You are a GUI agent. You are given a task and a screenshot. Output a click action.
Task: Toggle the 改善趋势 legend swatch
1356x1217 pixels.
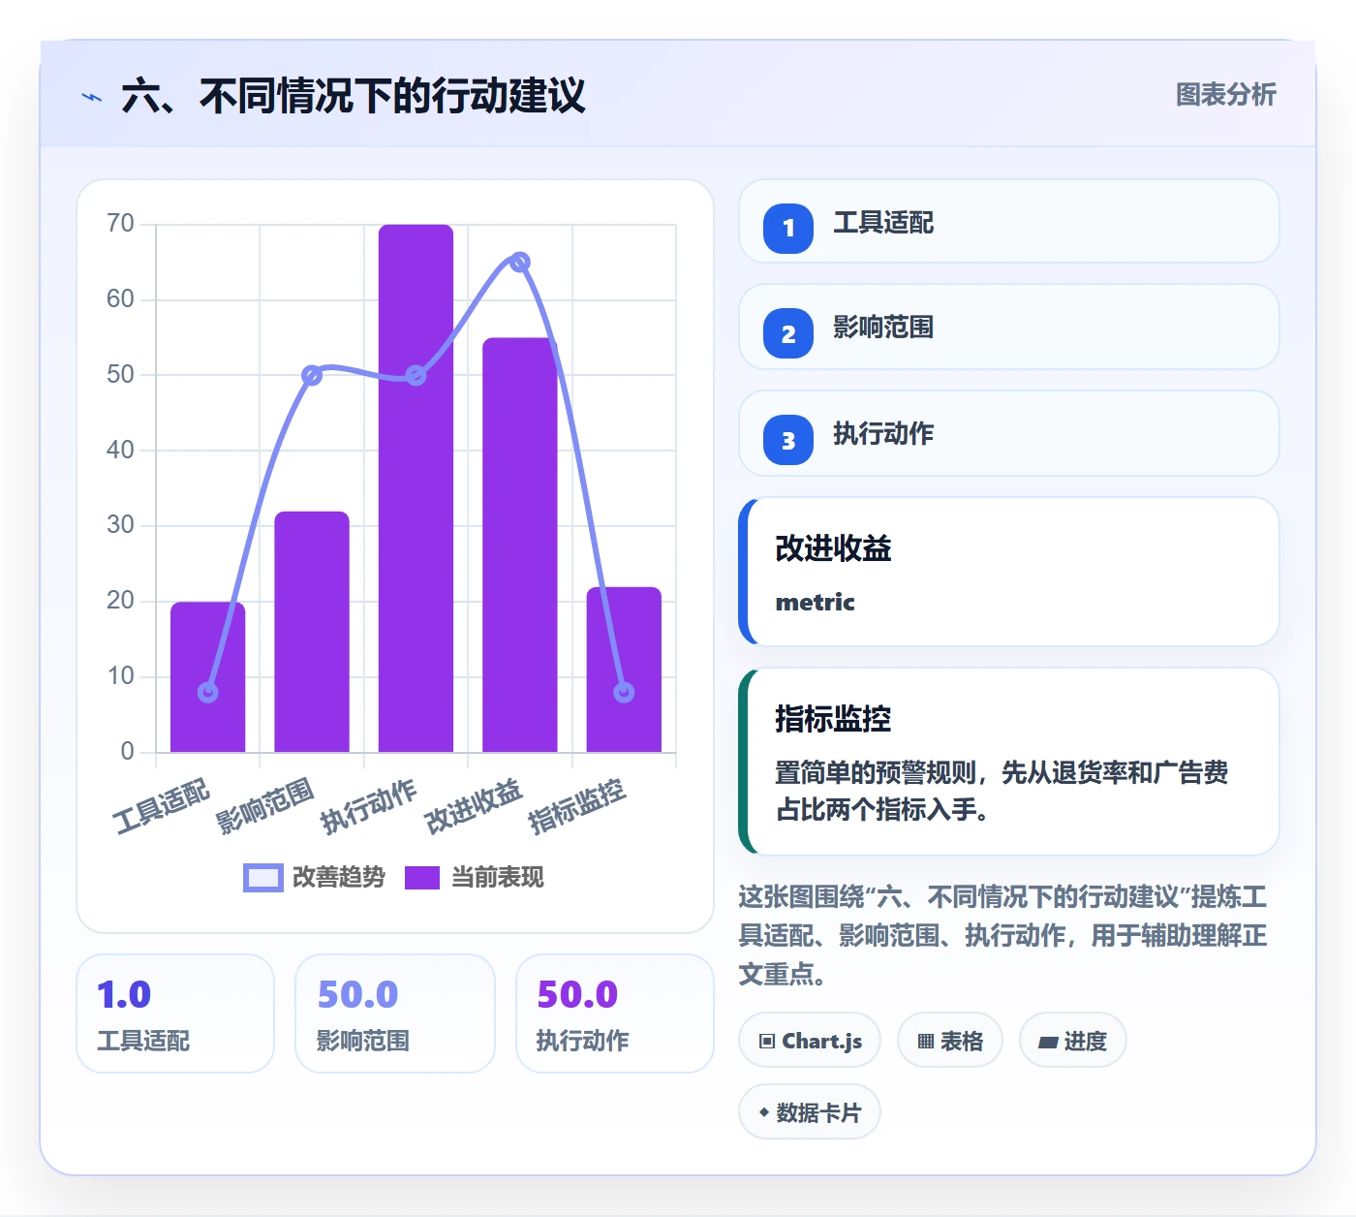(x=262, y=878)
